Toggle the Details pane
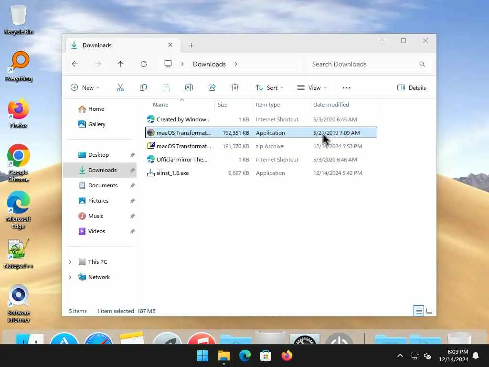The height and width of the screenshot is (367, 489). (411, 88)
